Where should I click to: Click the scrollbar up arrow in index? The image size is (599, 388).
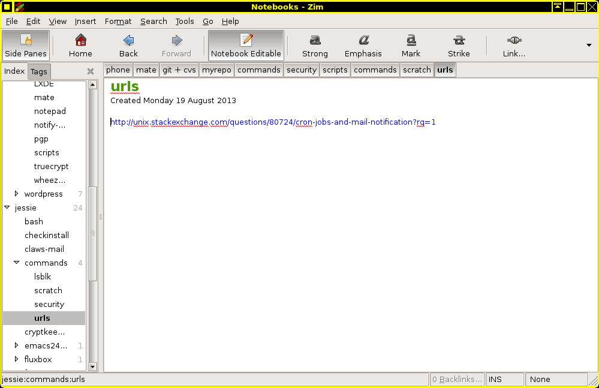(x=92, y=85)
